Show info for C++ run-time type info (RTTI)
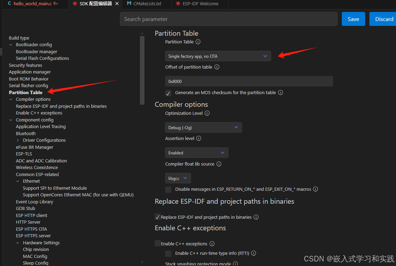 (254, 253)
